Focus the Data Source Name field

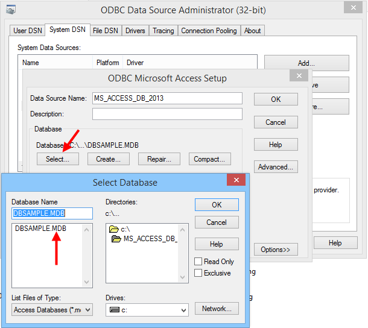point(167,98)
